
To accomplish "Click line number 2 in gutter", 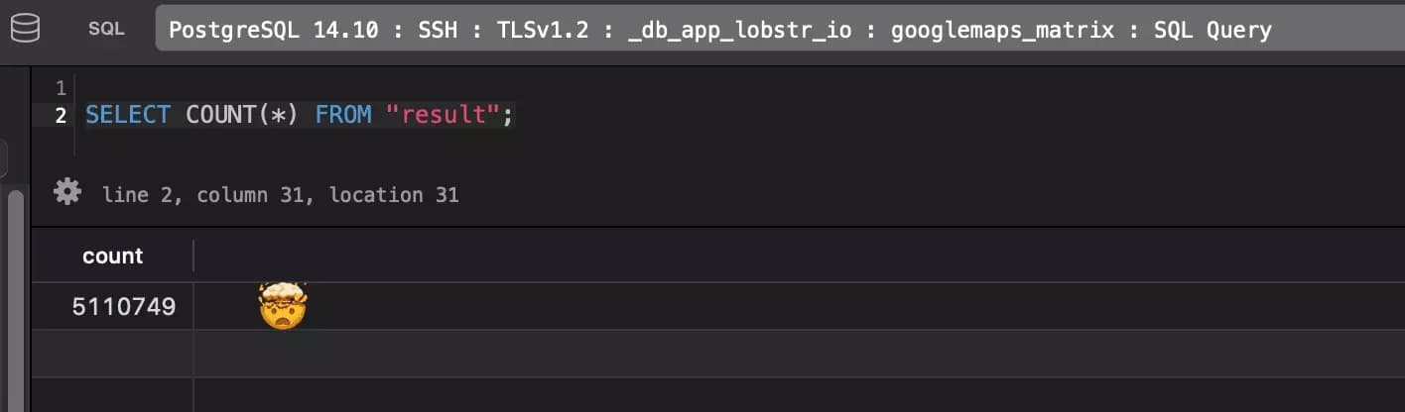I will pyautogui.click(x=61, y=115).
